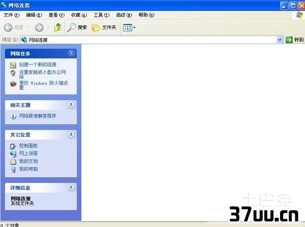This screenshot has height=227, width=305.
Task: Click the Windows Firewall icon
Action: pos(13,84)
